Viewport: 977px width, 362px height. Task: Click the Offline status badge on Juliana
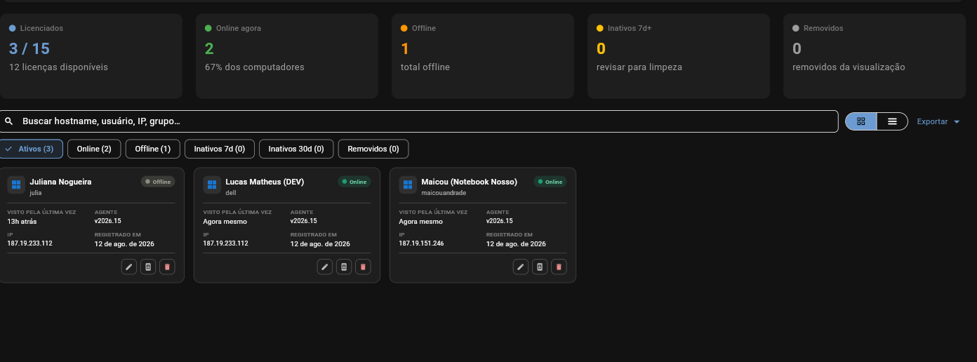point(158,182)
